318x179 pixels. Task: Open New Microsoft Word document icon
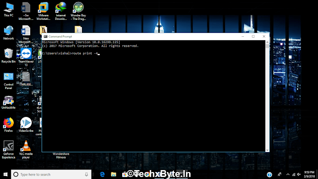pos(26,34)
